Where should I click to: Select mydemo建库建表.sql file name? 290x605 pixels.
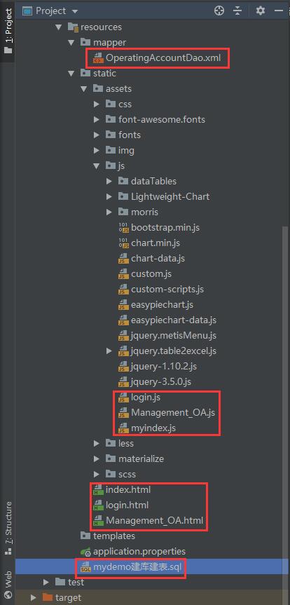pos(137,567)
